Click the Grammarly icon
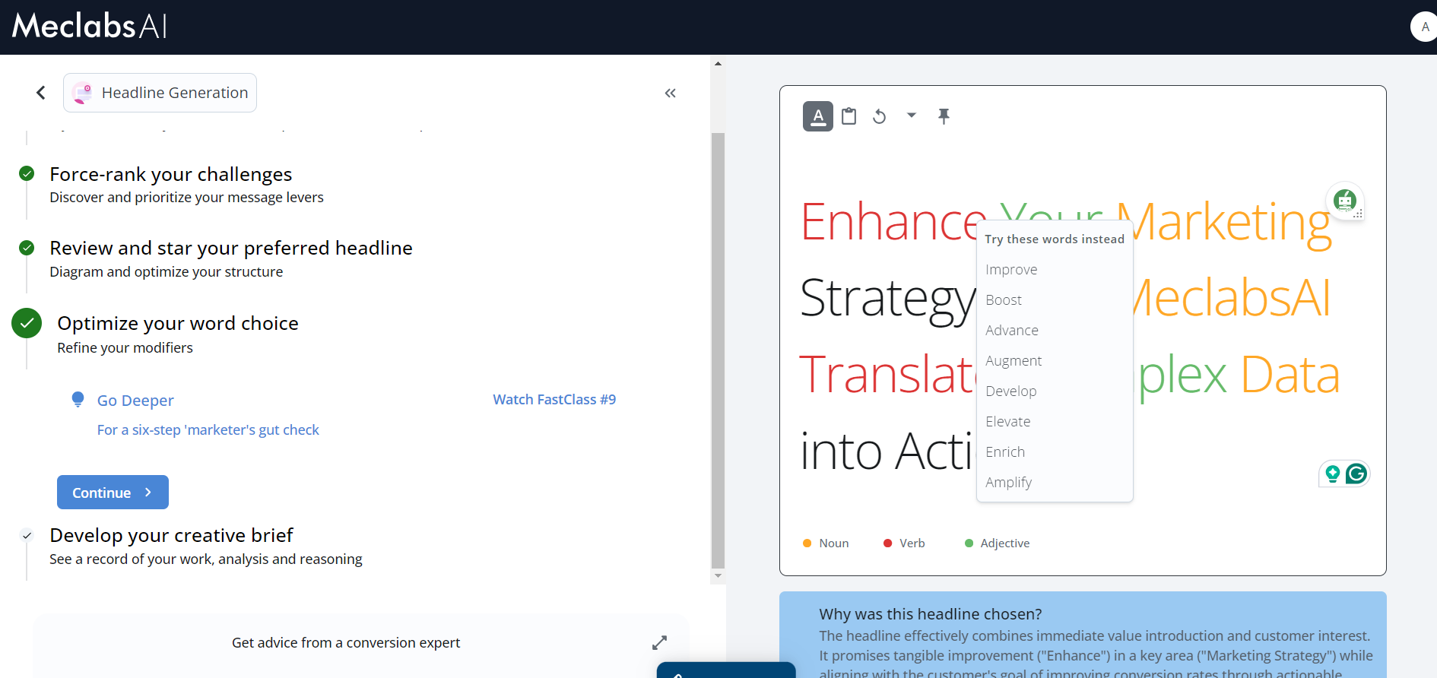 [x=1356, y=474]
